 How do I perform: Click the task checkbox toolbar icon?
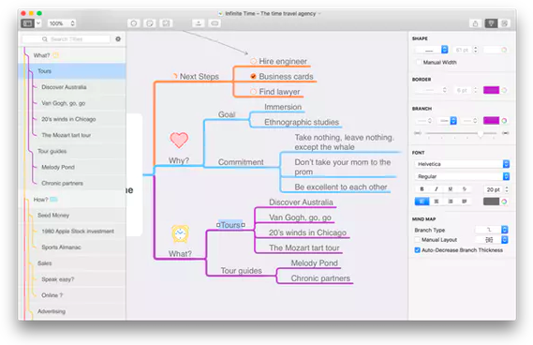click(x=134, y=23)
